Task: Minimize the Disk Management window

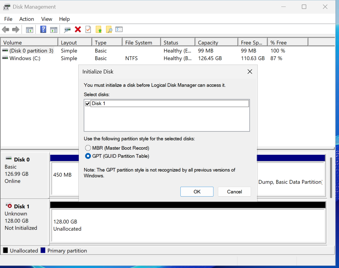Action: pyautogui.click(x=283, y=7)
